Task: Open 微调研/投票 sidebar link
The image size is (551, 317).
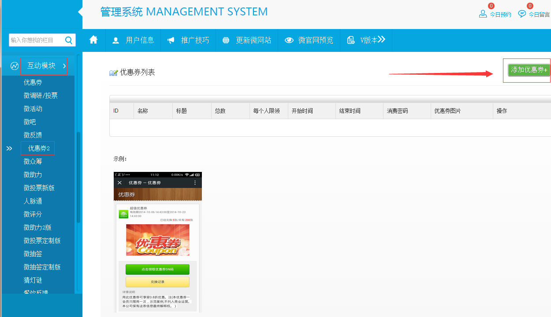Action: coord(41,95)
